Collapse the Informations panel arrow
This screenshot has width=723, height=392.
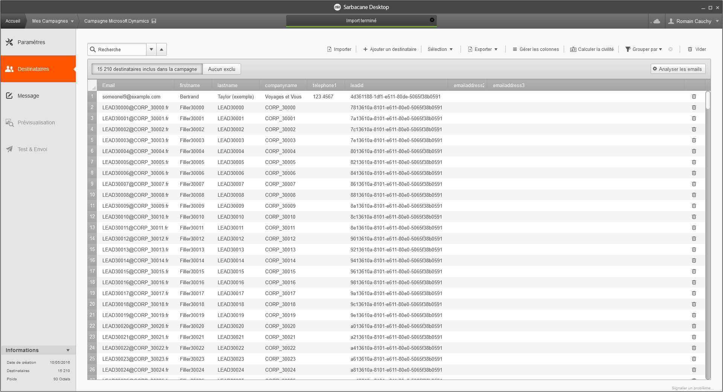coord(68,350)
